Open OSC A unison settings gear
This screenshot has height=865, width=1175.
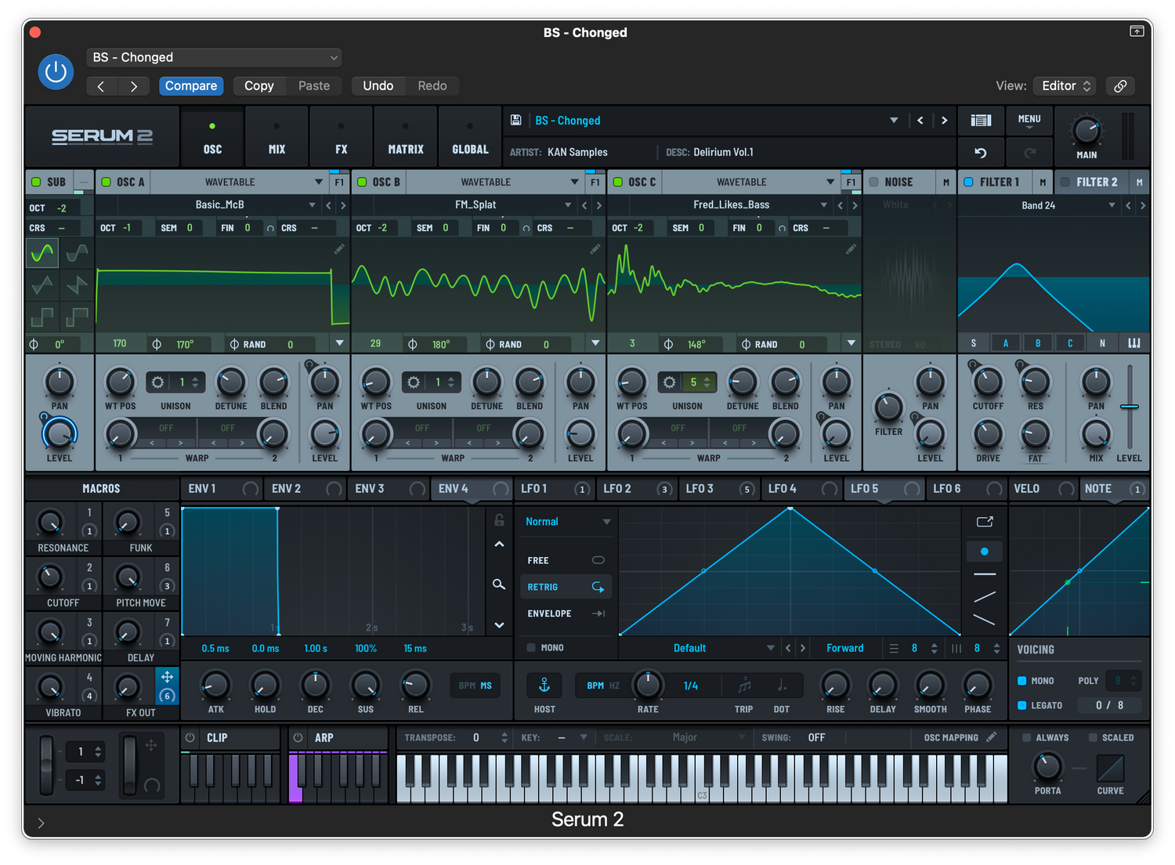(157, 382)
